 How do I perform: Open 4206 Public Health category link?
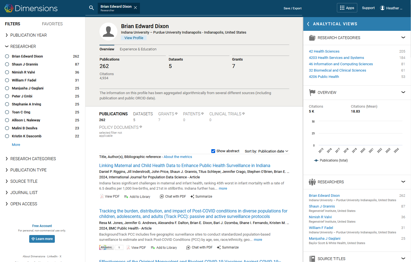tap(324, 77)
